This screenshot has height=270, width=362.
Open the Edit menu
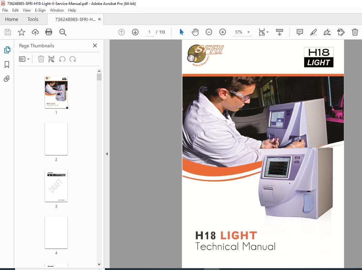coord(15,10)
